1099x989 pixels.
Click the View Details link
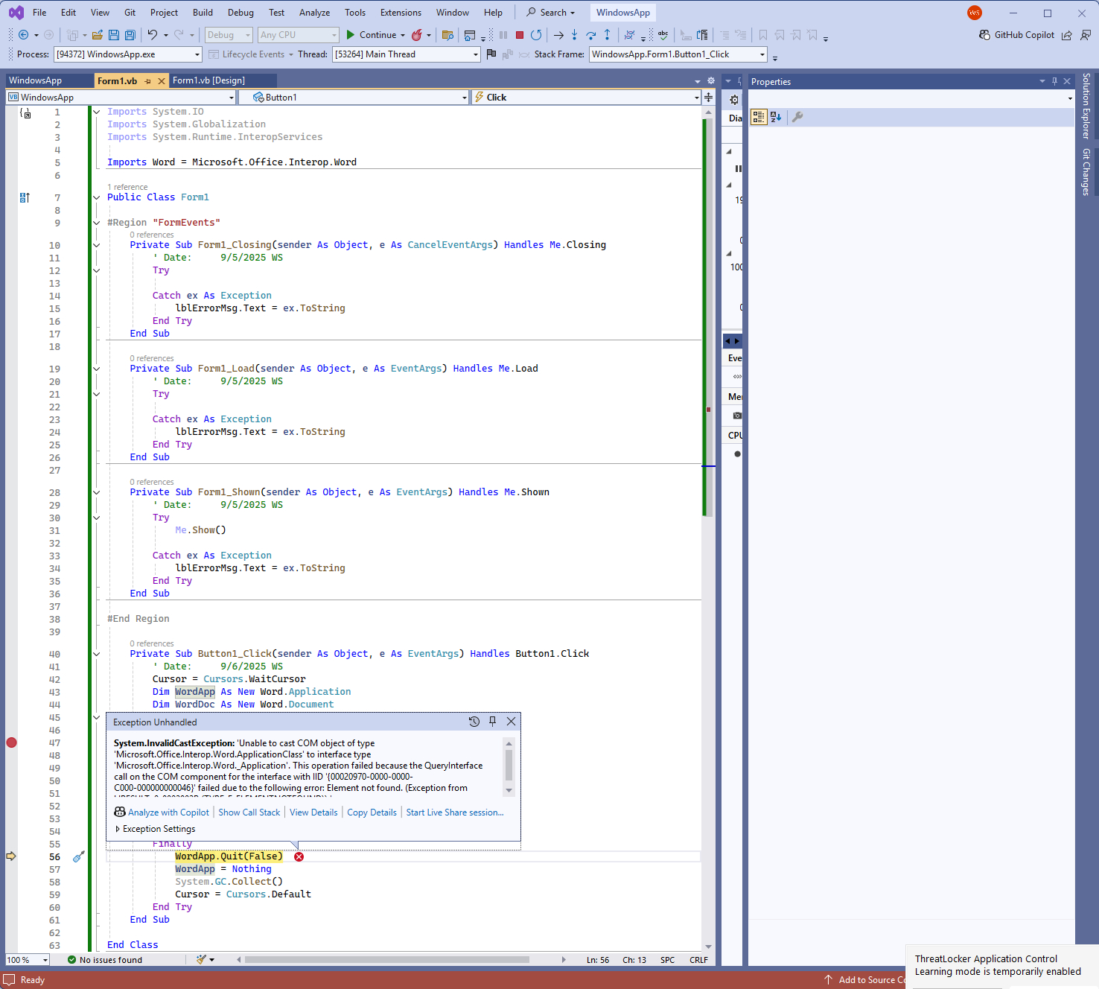[x=313, y=812]
